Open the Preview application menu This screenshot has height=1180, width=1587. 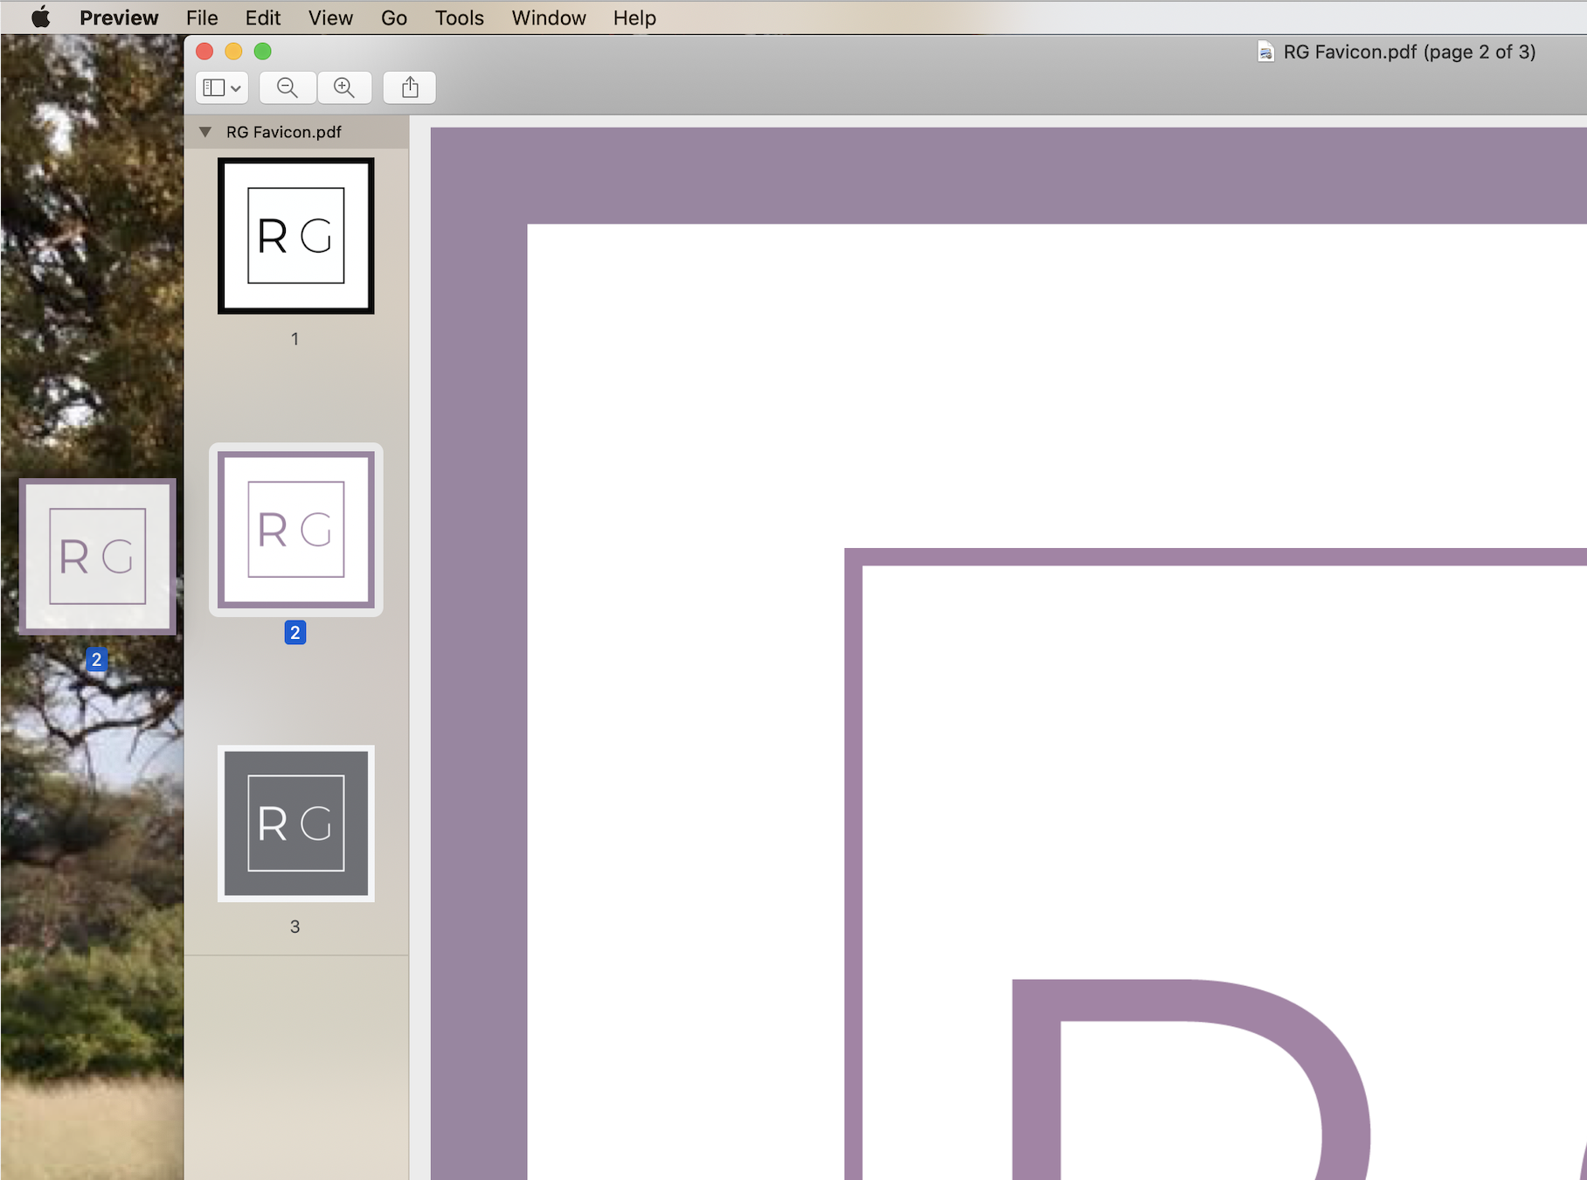119,17
